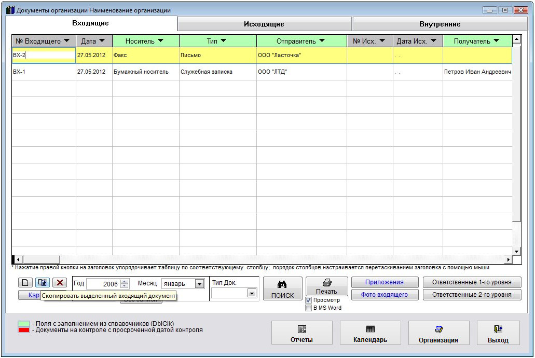The height and width of the screenshot is (358, 535).
Task: Open the Дата column header dropdown
Action: click(x=102, y=41)
